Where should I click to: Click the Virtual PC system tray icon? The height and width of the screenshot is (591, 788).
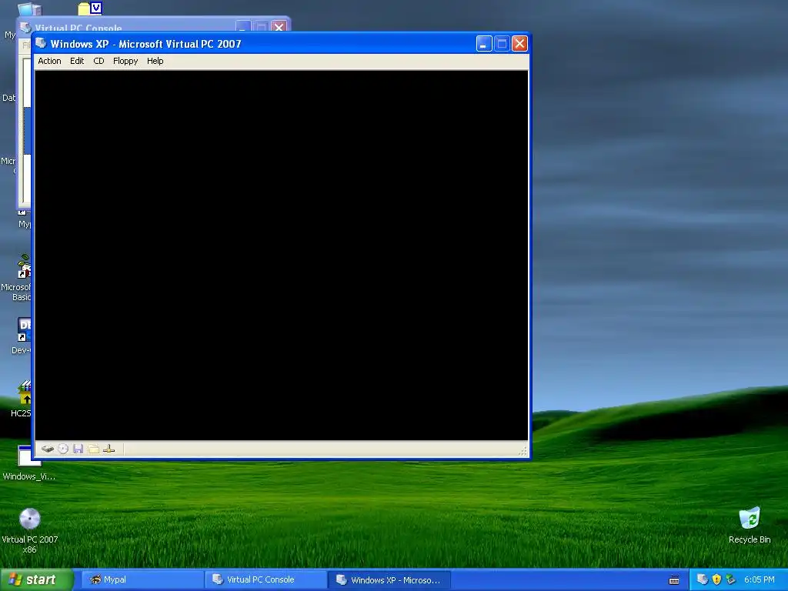tap(702, 579)
